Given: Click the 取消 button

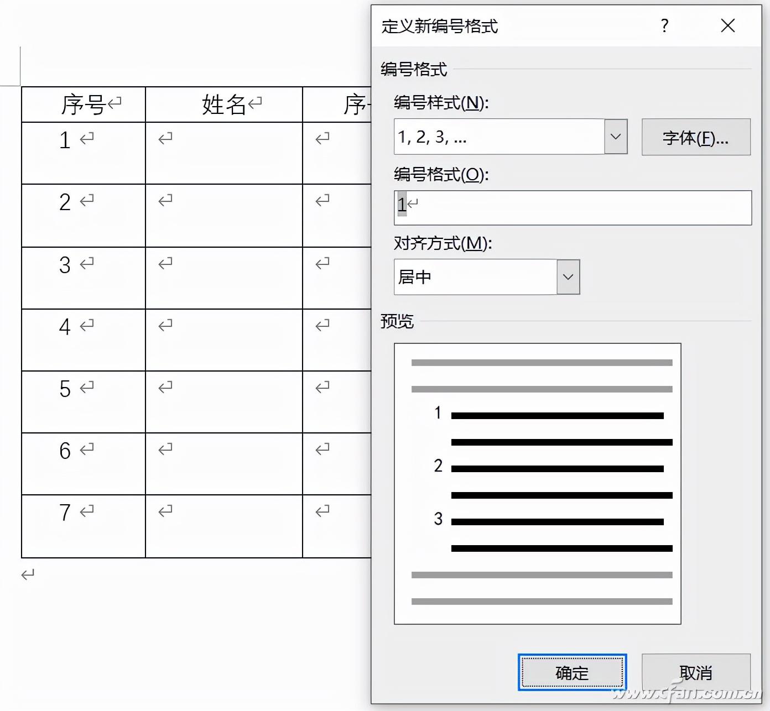Looking at the screenshot, I should [696, 672].
